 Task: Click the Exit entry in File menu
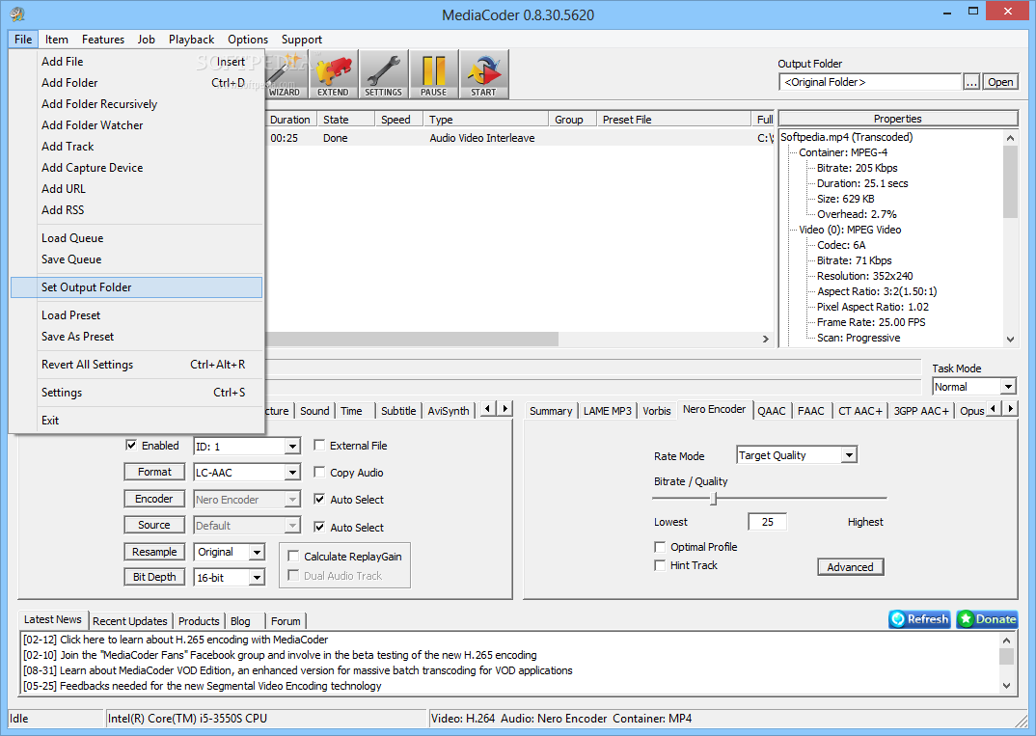coord(137,421)
